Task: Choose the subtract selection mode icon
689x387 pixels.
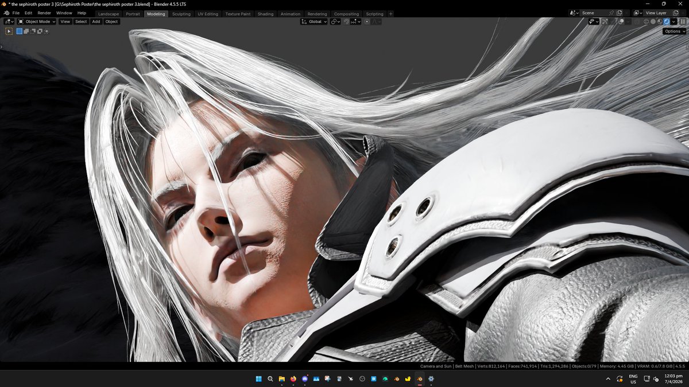Action: (33, 31)
